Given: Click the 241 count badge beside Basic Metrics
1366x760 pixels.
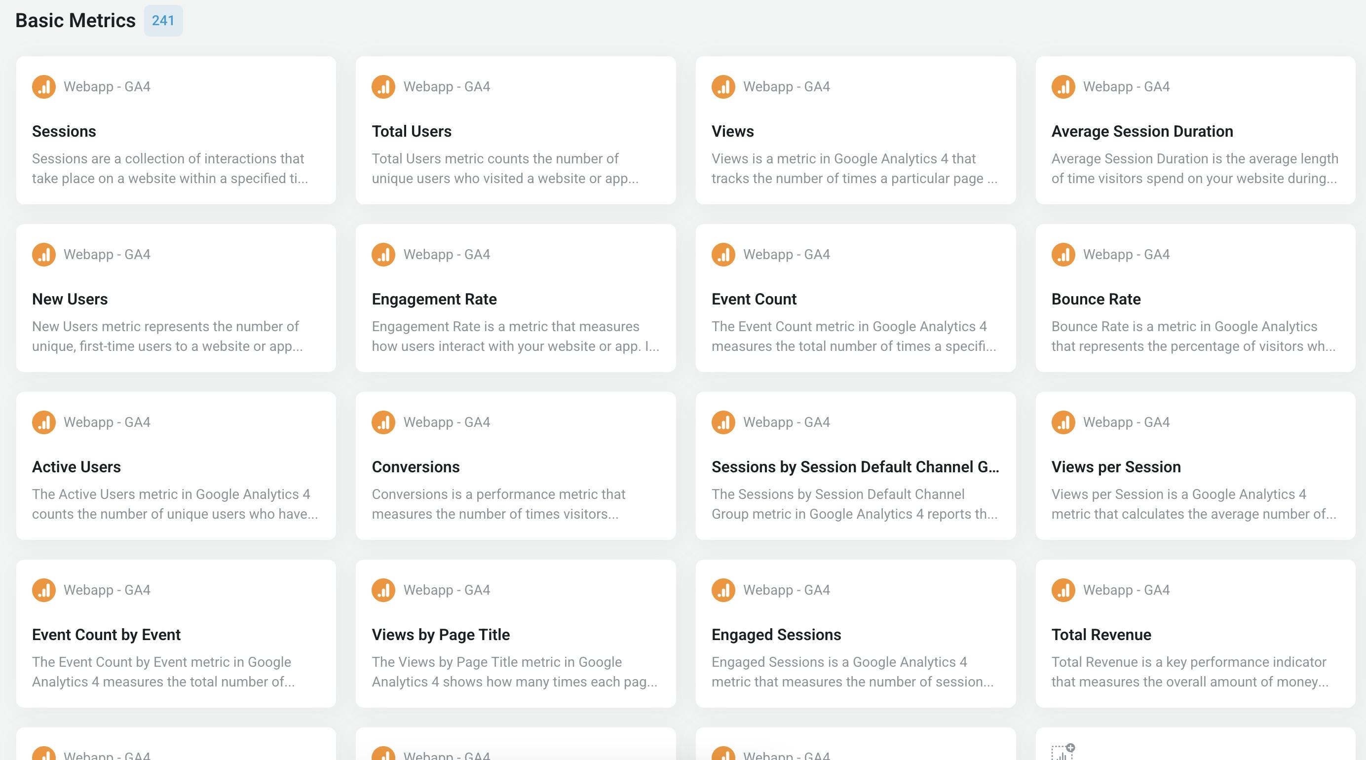Looking at the screenshot, I should point(163,21).
